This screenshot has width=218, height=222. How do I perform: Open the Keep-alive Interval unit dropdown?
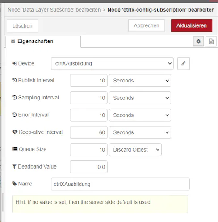(140, 132)
